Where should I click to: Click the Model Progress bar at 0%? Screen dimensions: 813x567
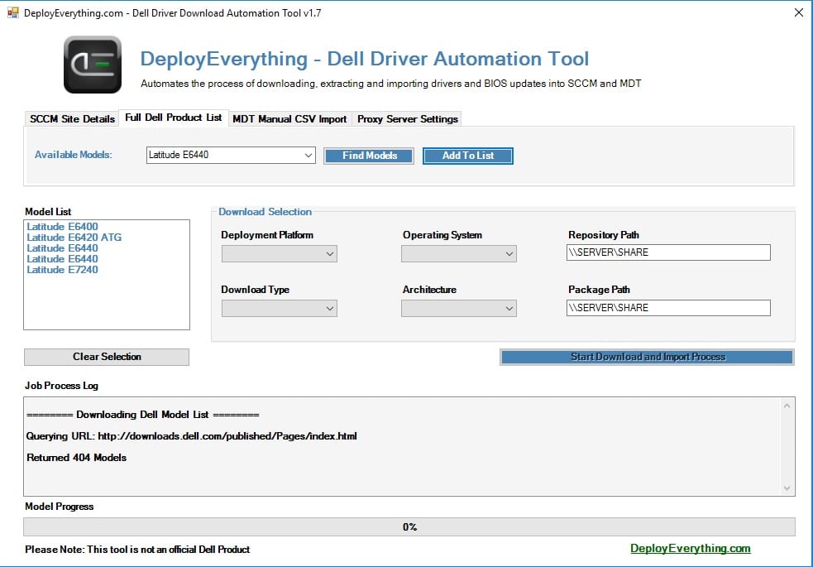[409, 527]
